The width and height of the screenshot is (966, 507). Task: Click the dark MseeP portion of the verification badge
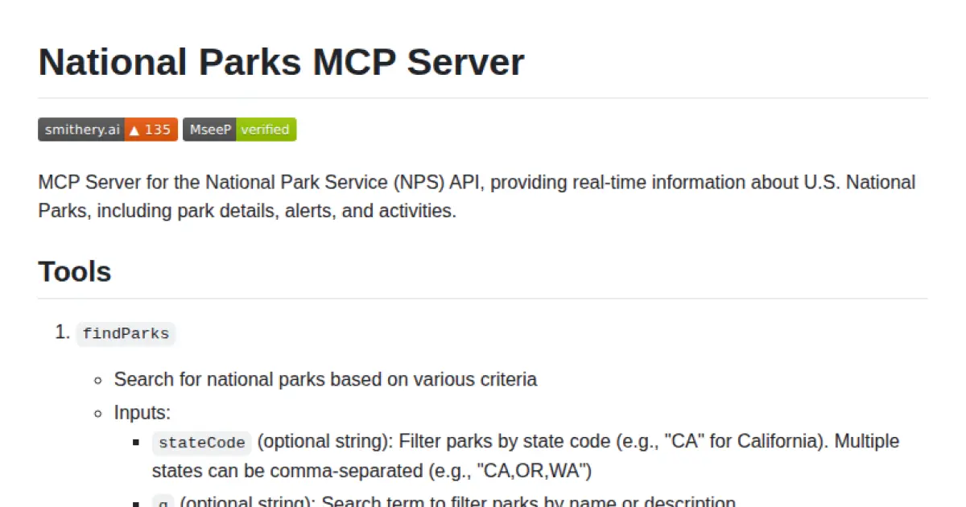click(209, 129)
